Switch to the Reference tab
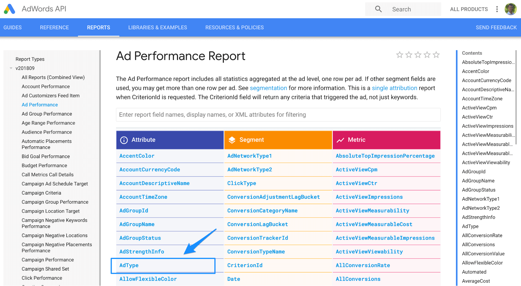Image resolution: width=521 pixels, height=286 pixels. click(54, 27)
